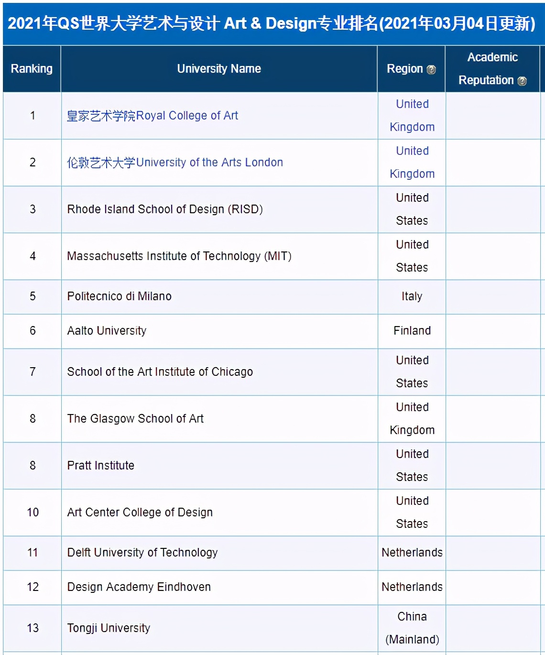Image resolution: width=545 pixels, height=655 pixels.
Task: Click rank 13 beside Tongji University
Action: point(33,628)
